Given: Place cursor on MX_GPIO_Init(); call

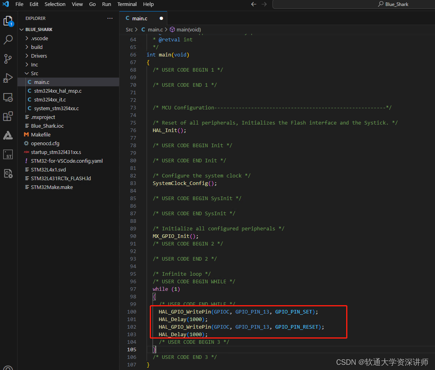Looking at the screenshot, I should pos(175,236).
